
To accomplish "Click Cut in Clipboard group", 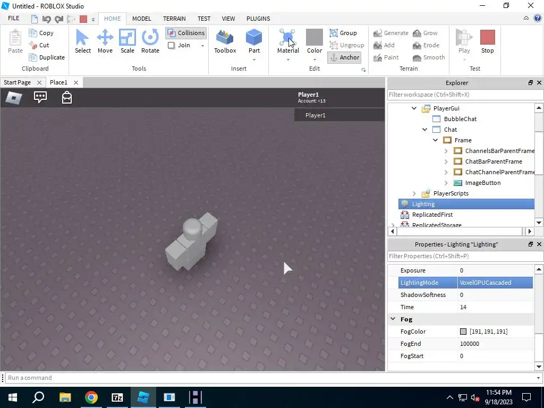I will (x=39, y=45).
